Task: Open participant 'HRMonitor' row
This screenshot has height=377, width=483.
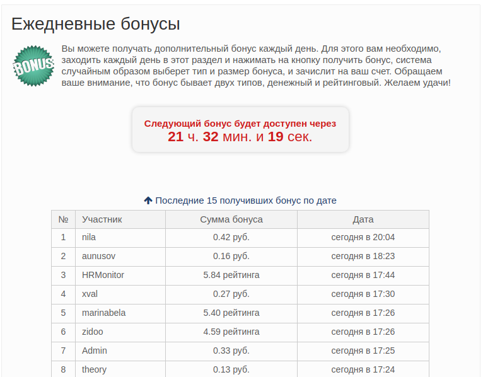Action: coord(103,275)
